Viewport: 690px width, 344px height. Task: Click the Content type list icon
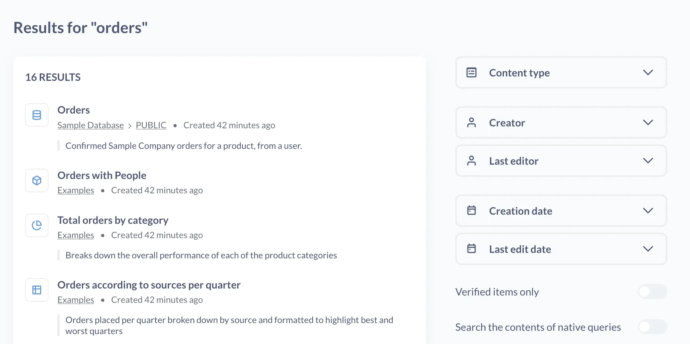(x=472, y=72)
